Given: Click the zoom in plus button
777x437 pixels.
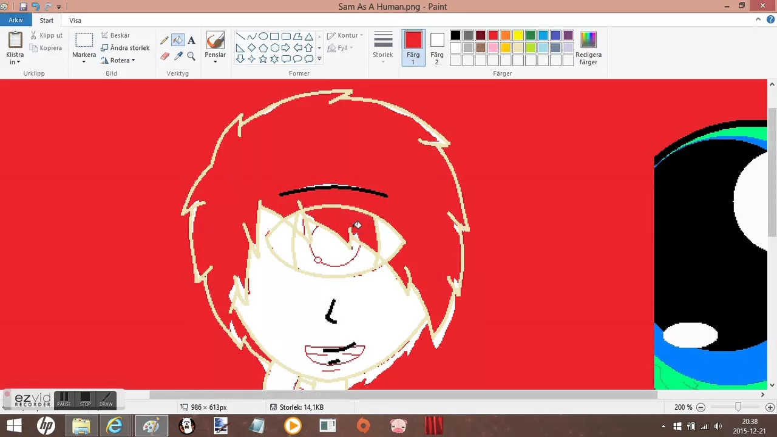Looking at the screenshot, I should click(770, 407).
